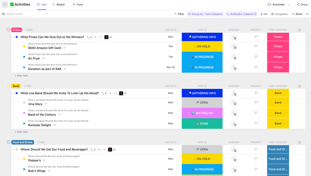This screenshot has width=311, height=176.
Task: Click the ON HOLD status for Amazon Gift Card
Action: [202, 47]
